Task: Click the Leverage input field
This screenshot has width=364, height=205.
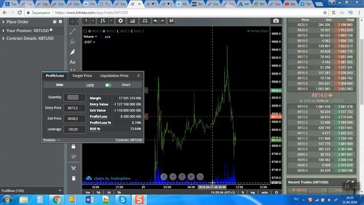Action: pos(75,129)
